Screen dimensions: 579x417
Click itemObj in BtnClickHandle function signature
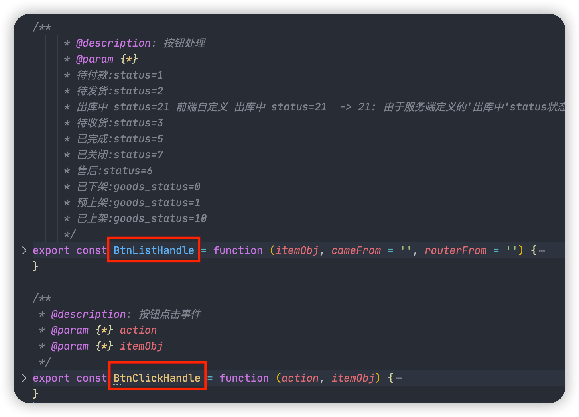point(353,378)
